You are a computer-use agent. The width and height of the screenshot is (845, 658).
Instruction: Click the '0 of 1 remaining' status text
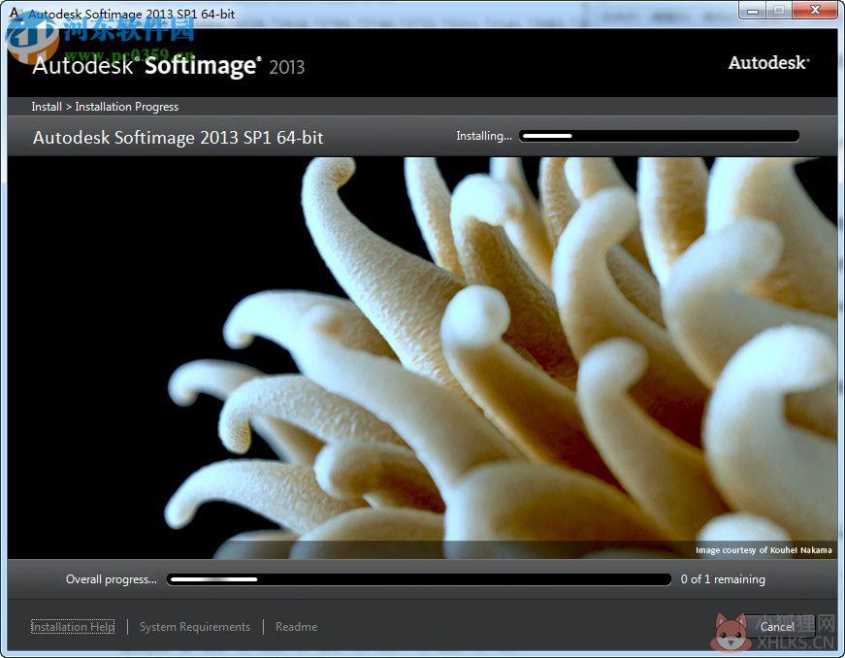click(723, 579)
